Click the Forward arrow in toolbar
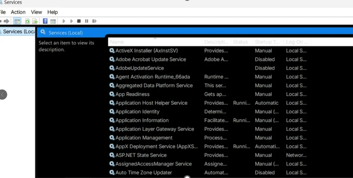353x178 pixels. click(x=7, y=21)
